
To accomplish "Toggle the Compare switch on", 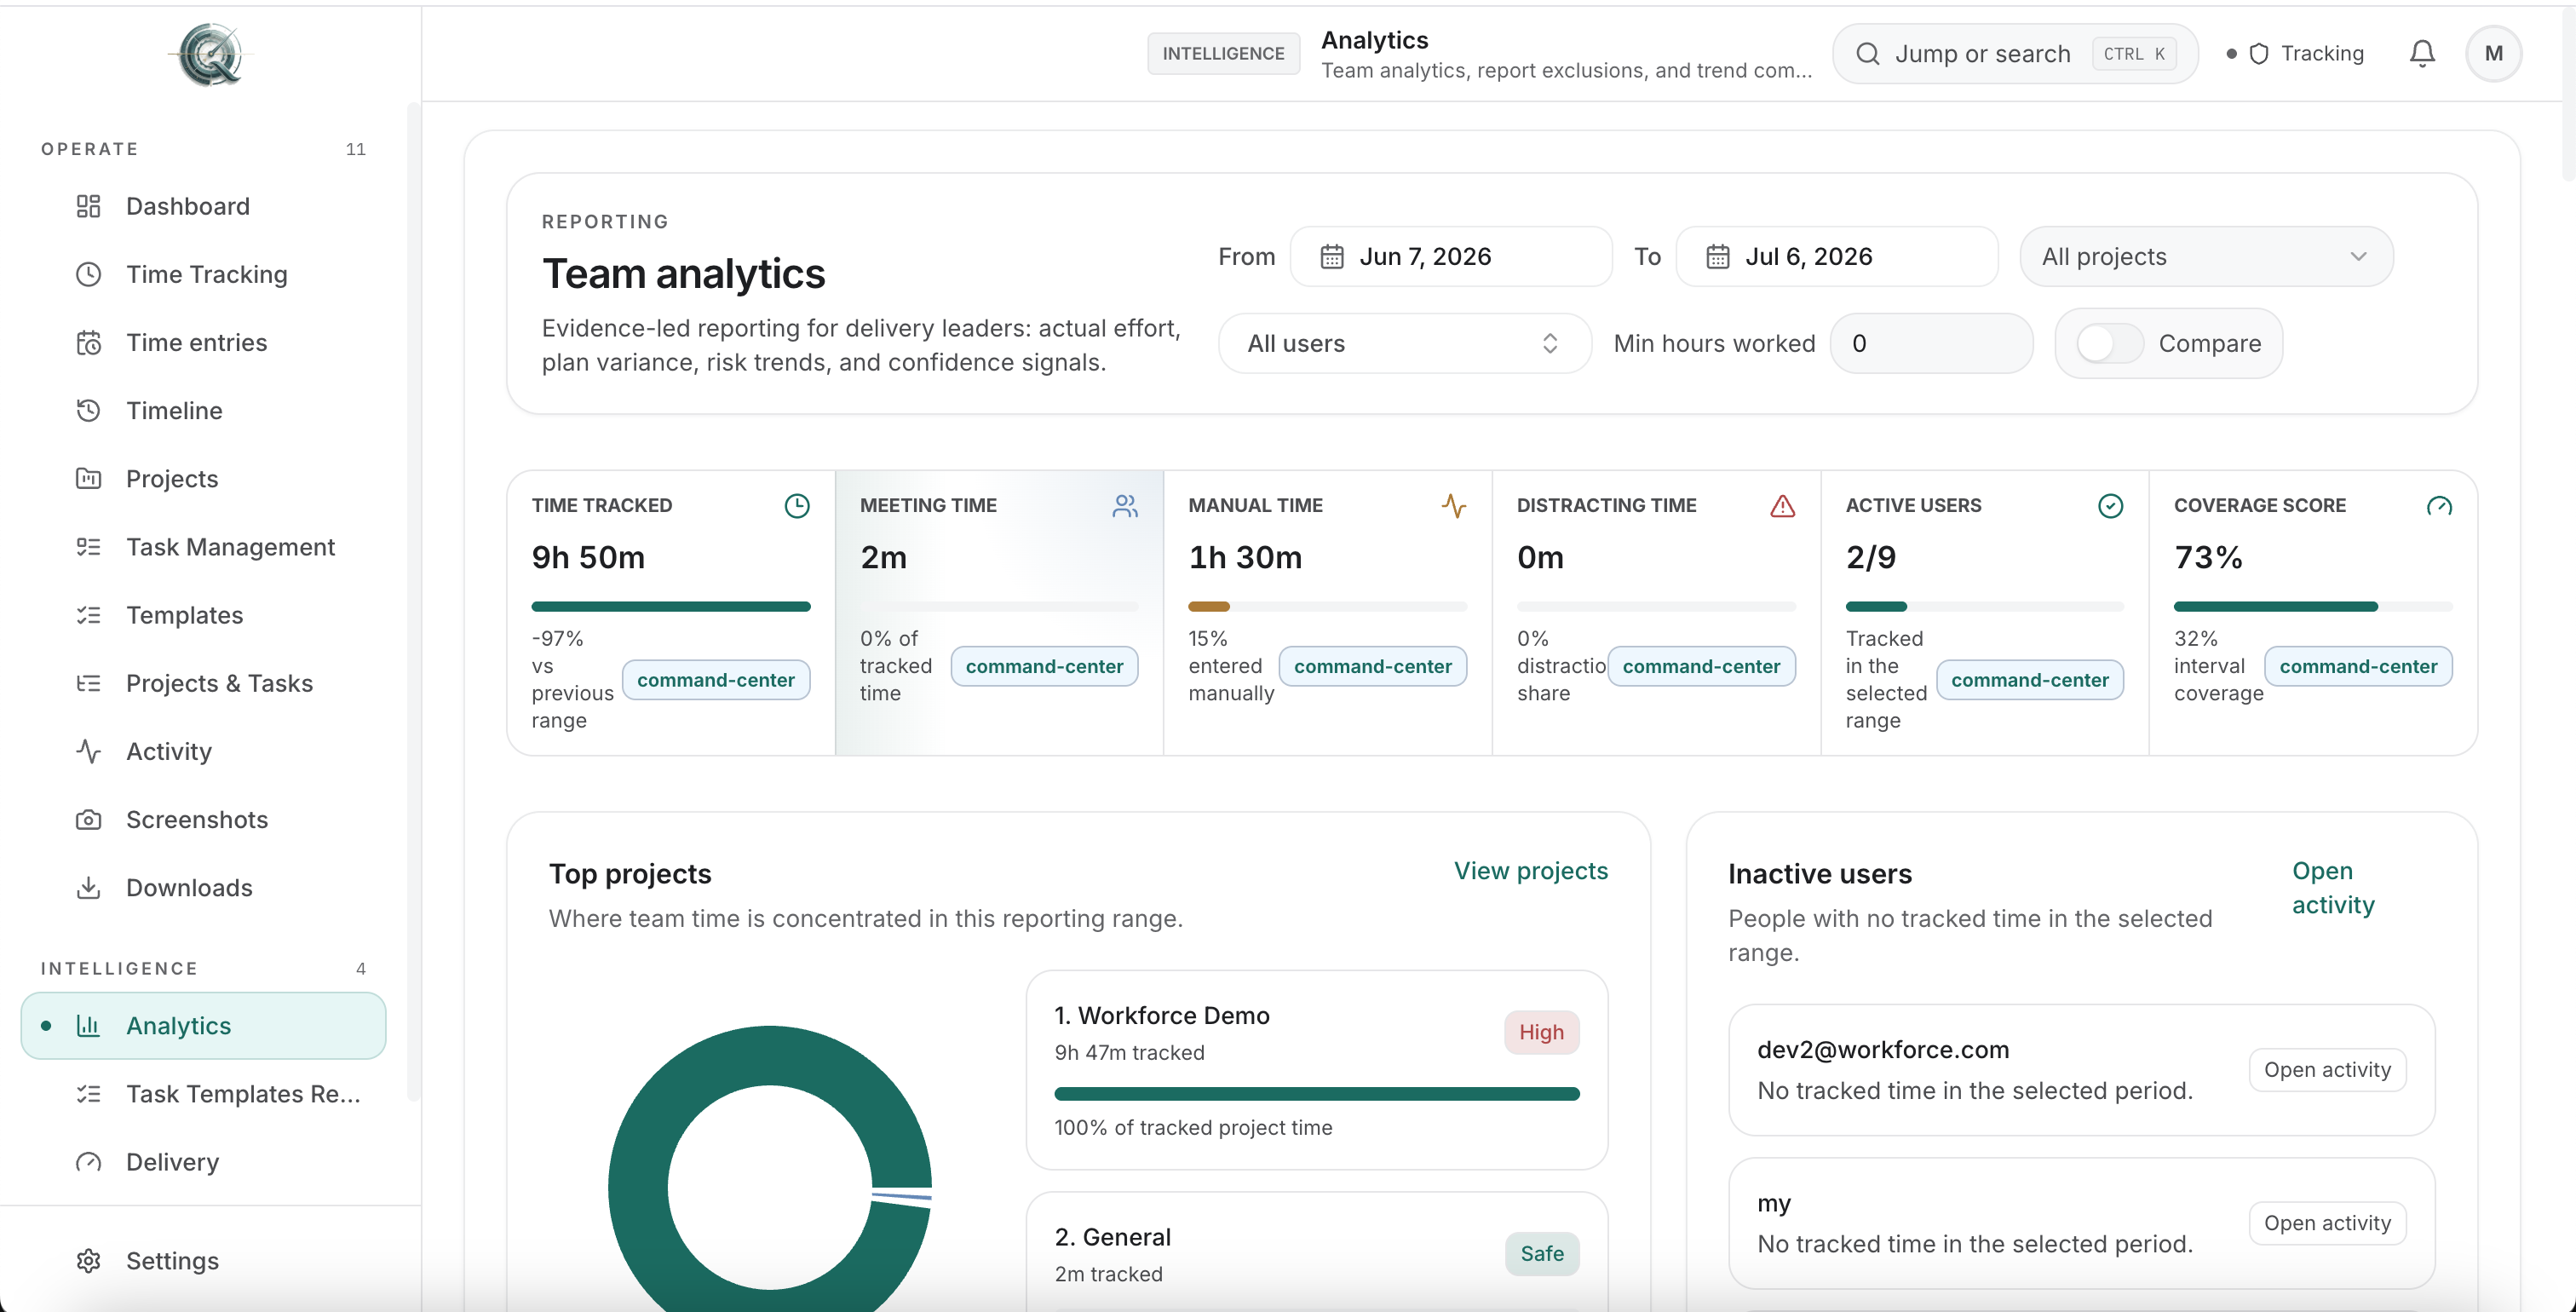I will click(2109, 343).
